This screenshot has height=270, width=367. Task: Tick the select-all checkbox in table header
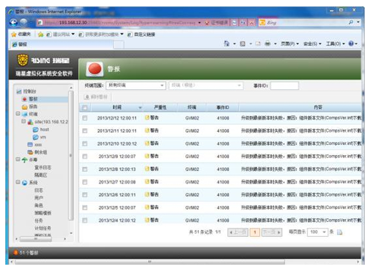click(x=85, y=108)
